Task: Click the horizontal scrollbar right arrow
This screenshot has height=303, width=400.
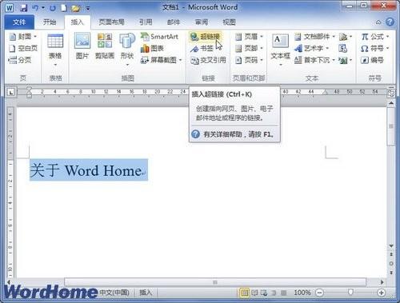Action: click(382, 282)
